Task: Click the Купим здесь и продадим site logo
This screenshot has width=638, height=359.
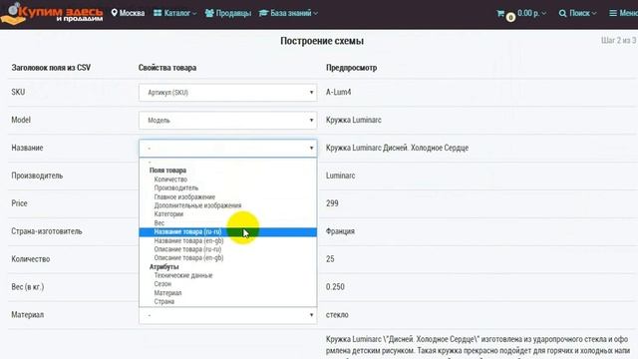Action: (x=52, y=13)
